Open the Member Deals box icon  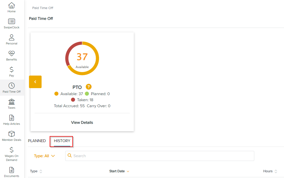(x=11, y=134)
